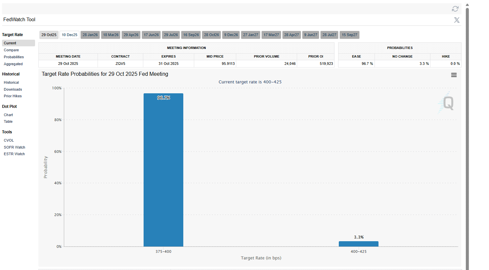Switch to the 28 Jan26 meeting tab
Image resolution: width=489 pixels, height=270 pixels.
(90, 35)
